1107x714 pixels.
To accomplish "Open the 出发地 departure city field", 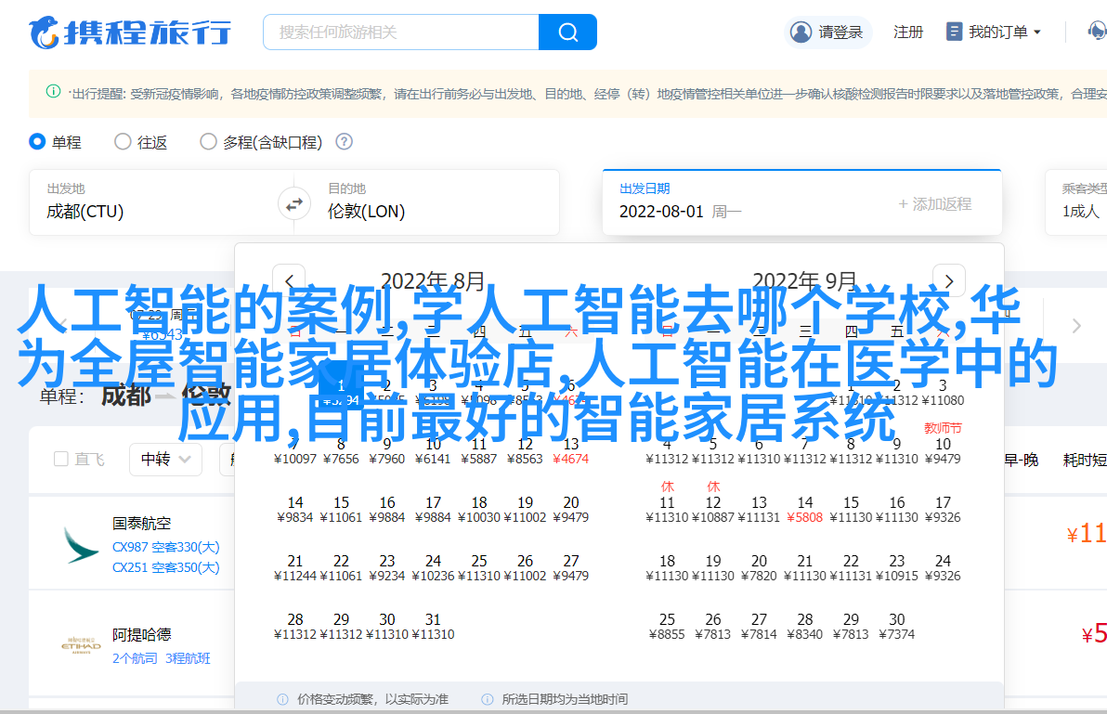I will [x=158, y=202].
